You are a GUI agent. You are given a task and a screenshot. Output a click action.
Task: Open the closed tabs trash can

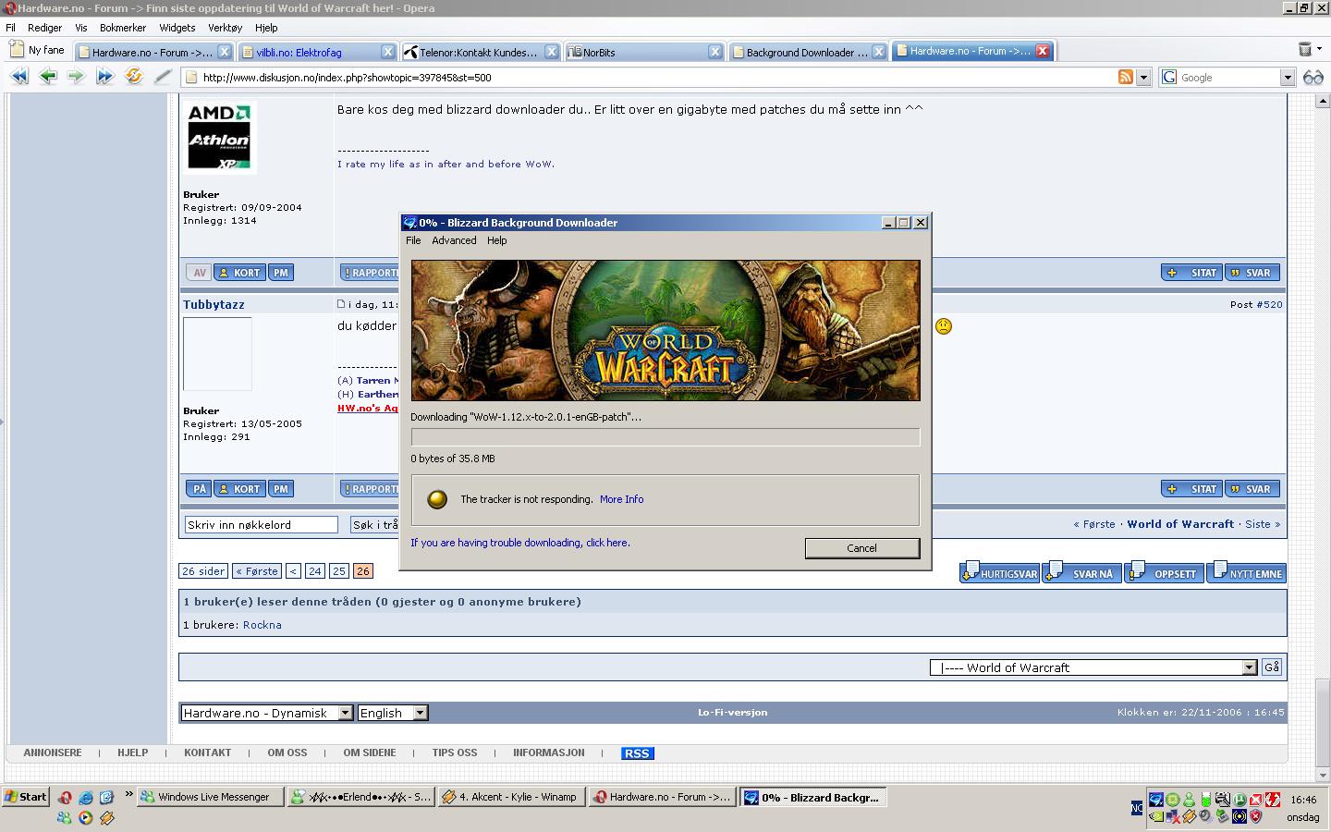pos(1305,49)
